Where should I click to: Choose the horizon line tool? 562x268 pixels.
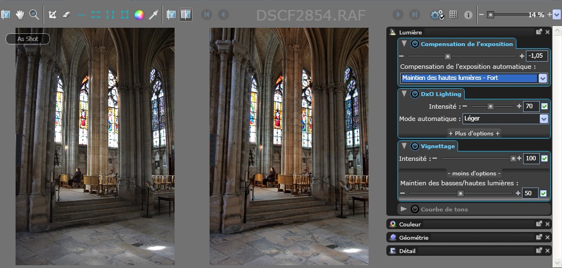81,15
